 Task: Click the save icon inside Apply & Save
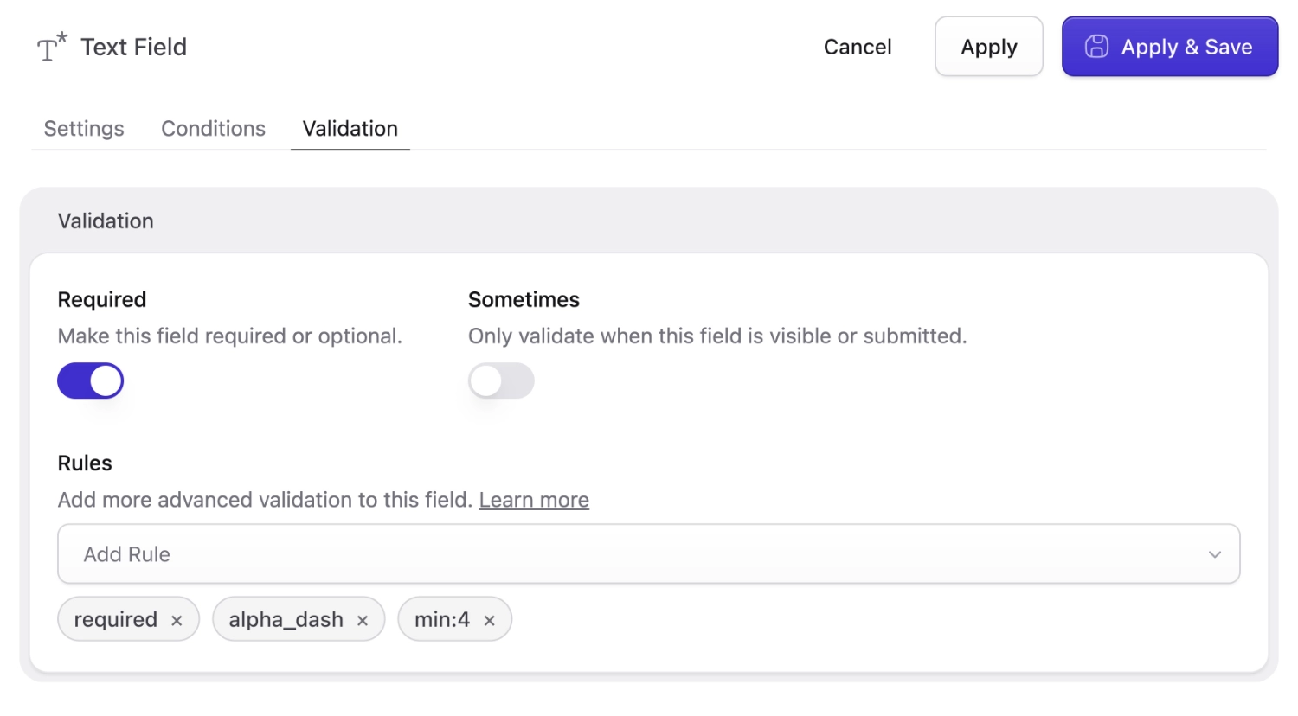pos(1097,47)
